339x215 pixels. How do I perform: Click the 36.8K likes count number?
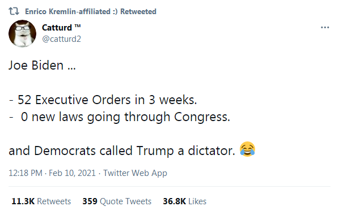pyautogui.click(x=174, y=201)
